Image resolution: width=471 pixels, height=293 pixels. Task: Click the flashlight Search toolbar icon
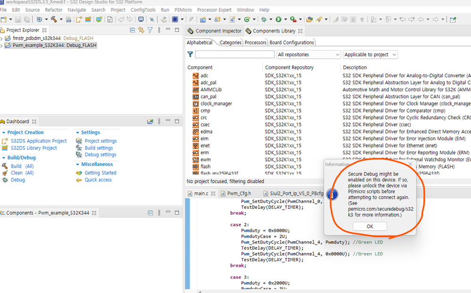pyautogui.click(x=319, y=19)
